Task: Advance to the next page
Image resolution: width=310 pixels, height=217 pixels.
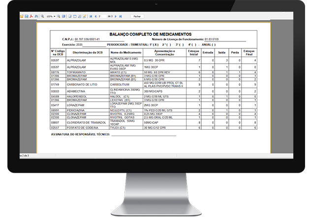Action: tap(116, 16)
